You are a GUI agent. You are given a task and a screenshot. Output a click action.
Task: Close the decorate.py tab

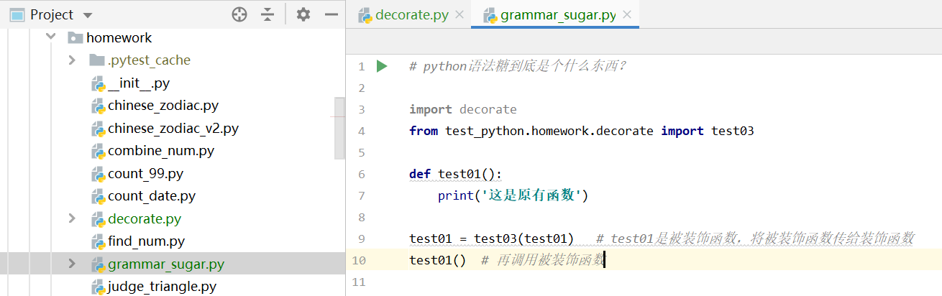click(459, 14)
